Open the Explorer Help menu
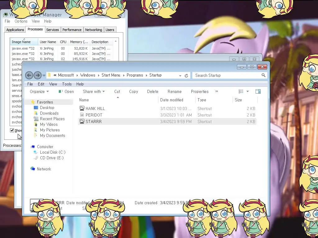 coord(80,84)
